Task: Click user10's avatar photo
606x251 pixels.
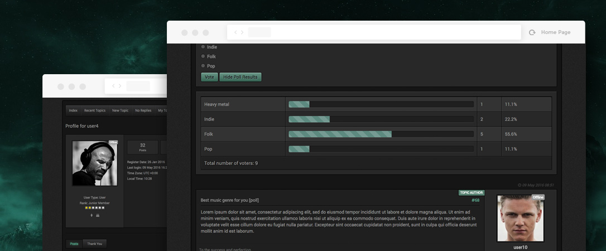Action: 520,218
